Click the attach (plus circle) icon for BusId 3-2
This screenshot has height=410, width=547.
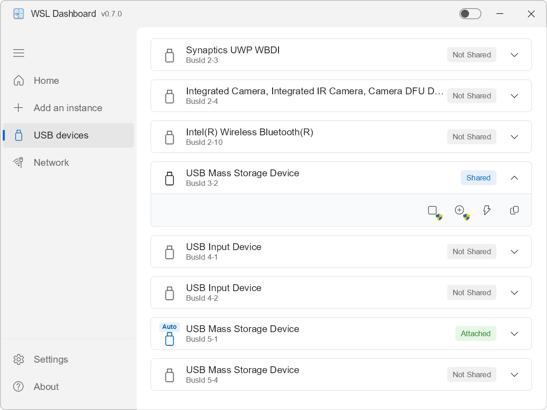pos(459,210)
